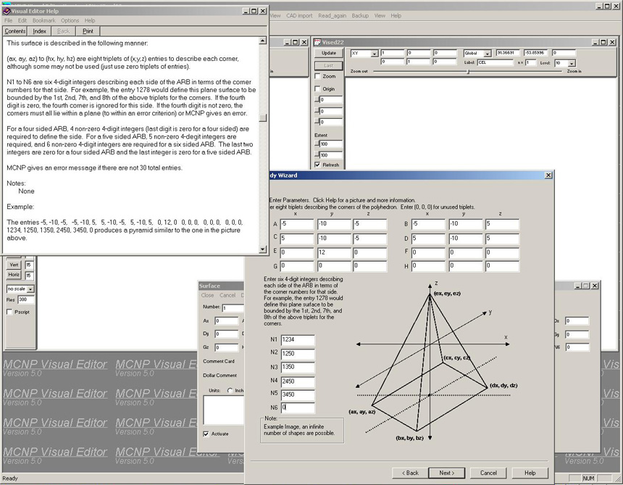Click Close menu in Surface window
This screenshot has height=485, width=623.
(x=207, y=295)
